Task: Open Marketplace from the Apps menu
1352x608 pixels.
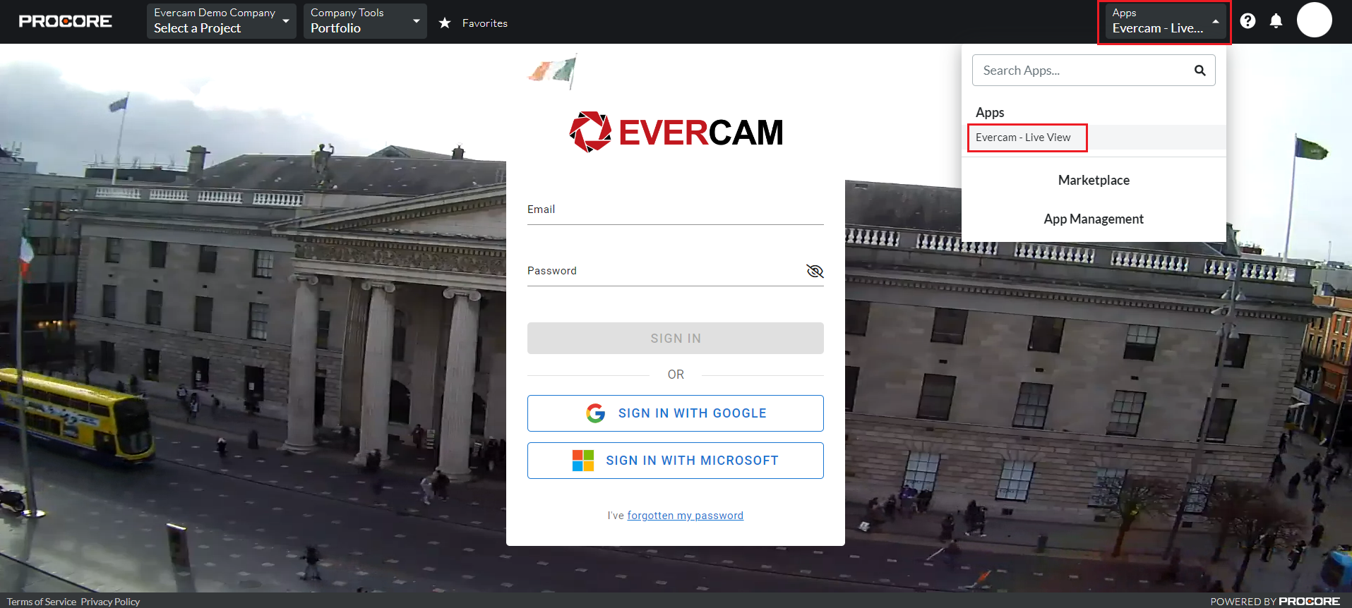Action: pyautogui.click(x=1094, y=181)
